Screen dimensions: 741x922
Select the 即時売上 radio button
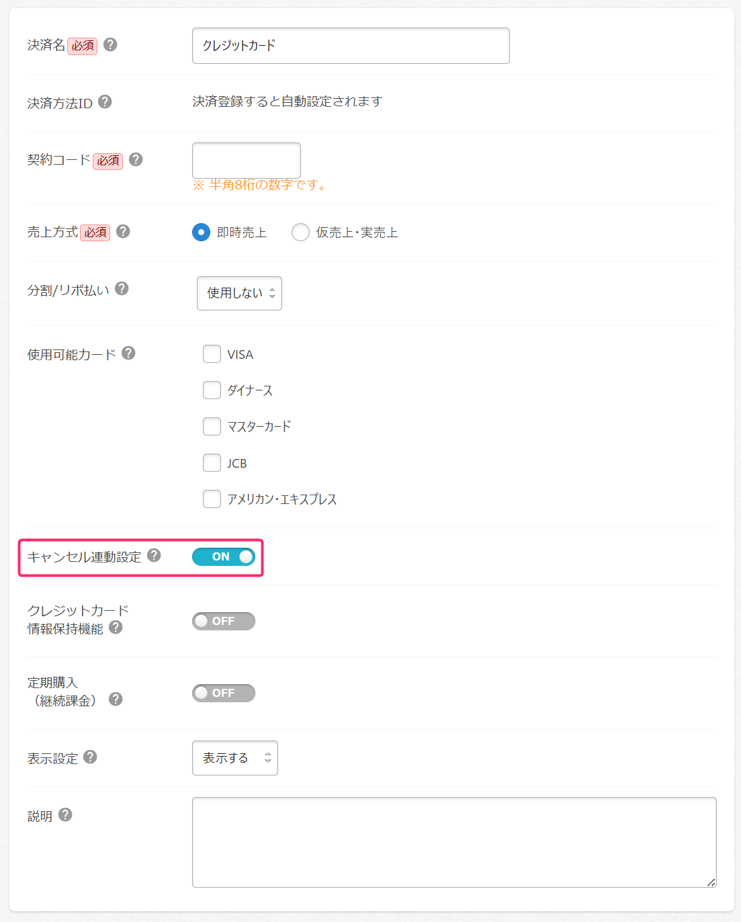tap(202, 233)
